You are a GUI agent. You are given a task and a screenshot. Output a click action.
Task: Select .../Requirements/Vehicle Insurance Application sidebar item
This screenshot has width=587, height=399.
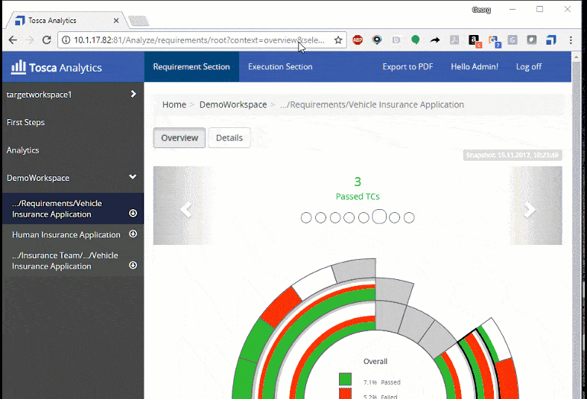[x=73, y=208]
